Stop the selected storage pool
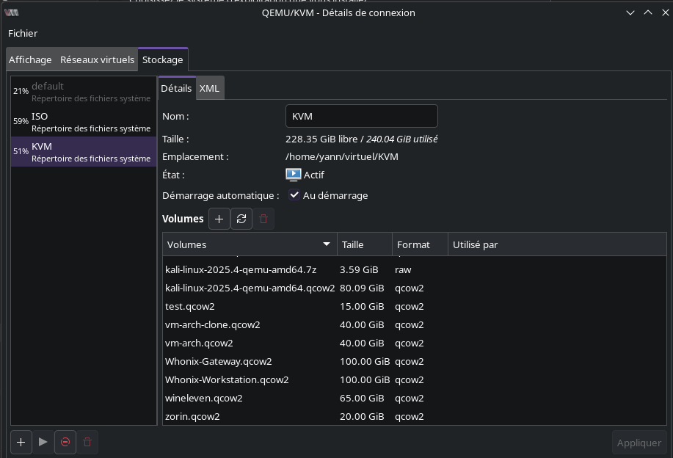This screenshot has width=673, height=458. [65, 442]
